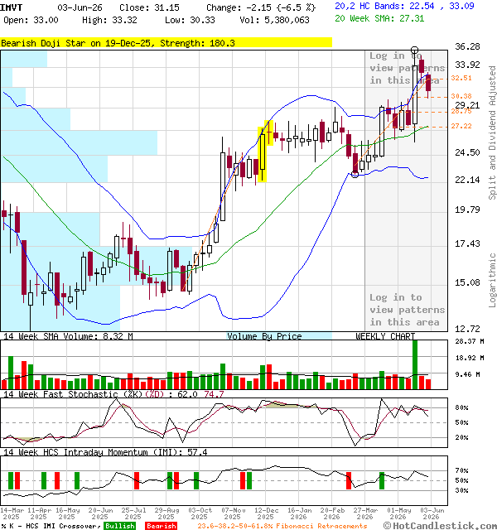Click the Bearish legend red swatch

coord(161,526)
